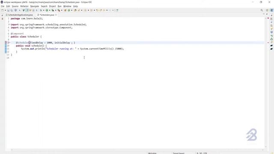
Task: Click the Writable status bar field
Action: (152, 153)
